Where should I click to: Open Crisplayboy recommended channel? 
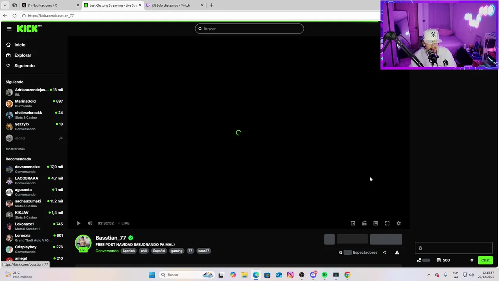pyautogui.click(x=34, y=249)
